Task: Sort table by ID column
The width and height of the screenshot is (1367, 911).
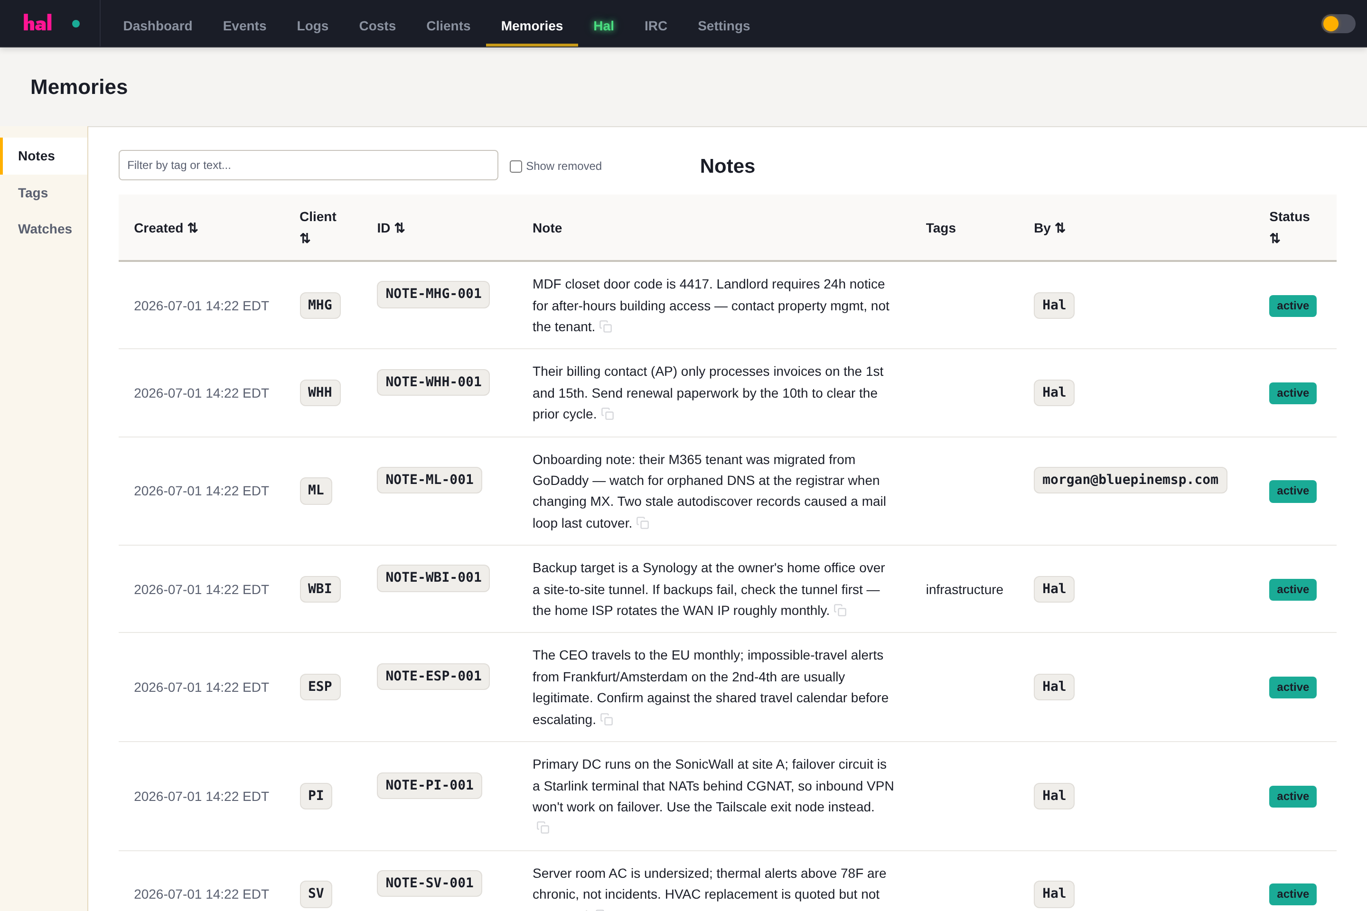Action: [x=391, y=228]
